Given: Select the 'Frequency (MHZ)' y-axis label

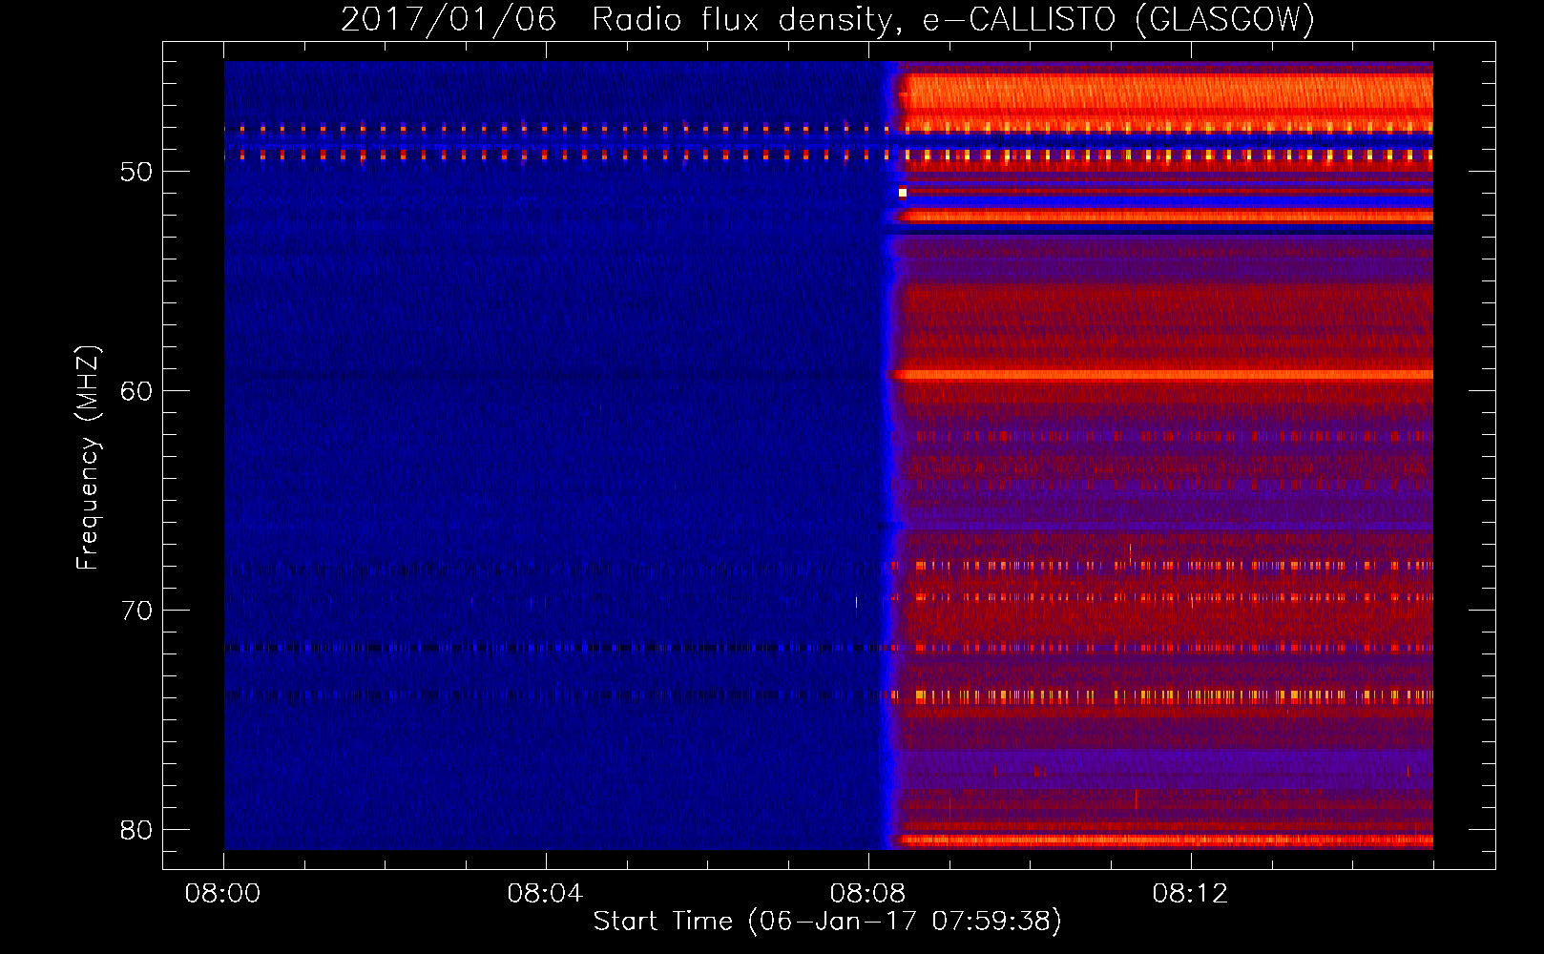Looking at the screenshot, I should (x=87, y=457).
